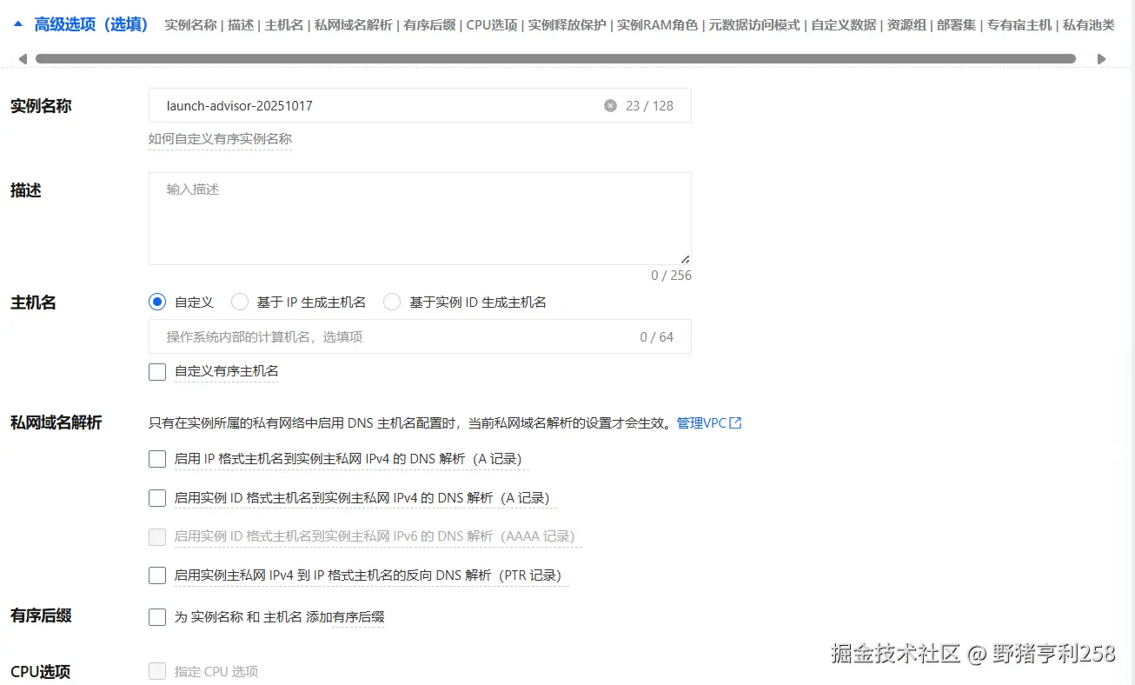
Task: Jump to 主机名 anchor tab
Action: [x=284, y=25]
